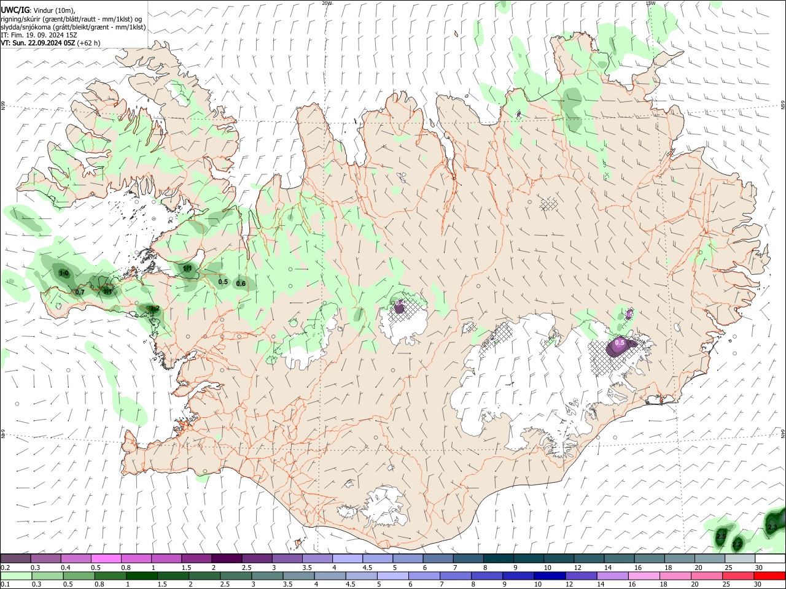Image resolution: width=786 pixels, height=589 pixels.
Task: Select the light lavender 4–4.5 swatch on the upper scale
Action: click(347, 559)
